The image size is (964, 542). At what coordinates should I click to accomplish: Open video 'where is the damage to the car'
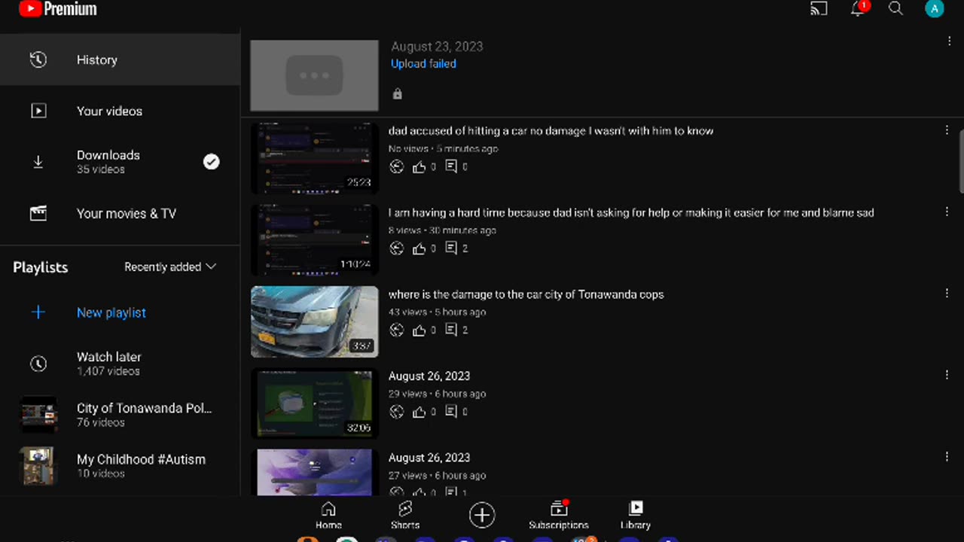click(526, 294)
